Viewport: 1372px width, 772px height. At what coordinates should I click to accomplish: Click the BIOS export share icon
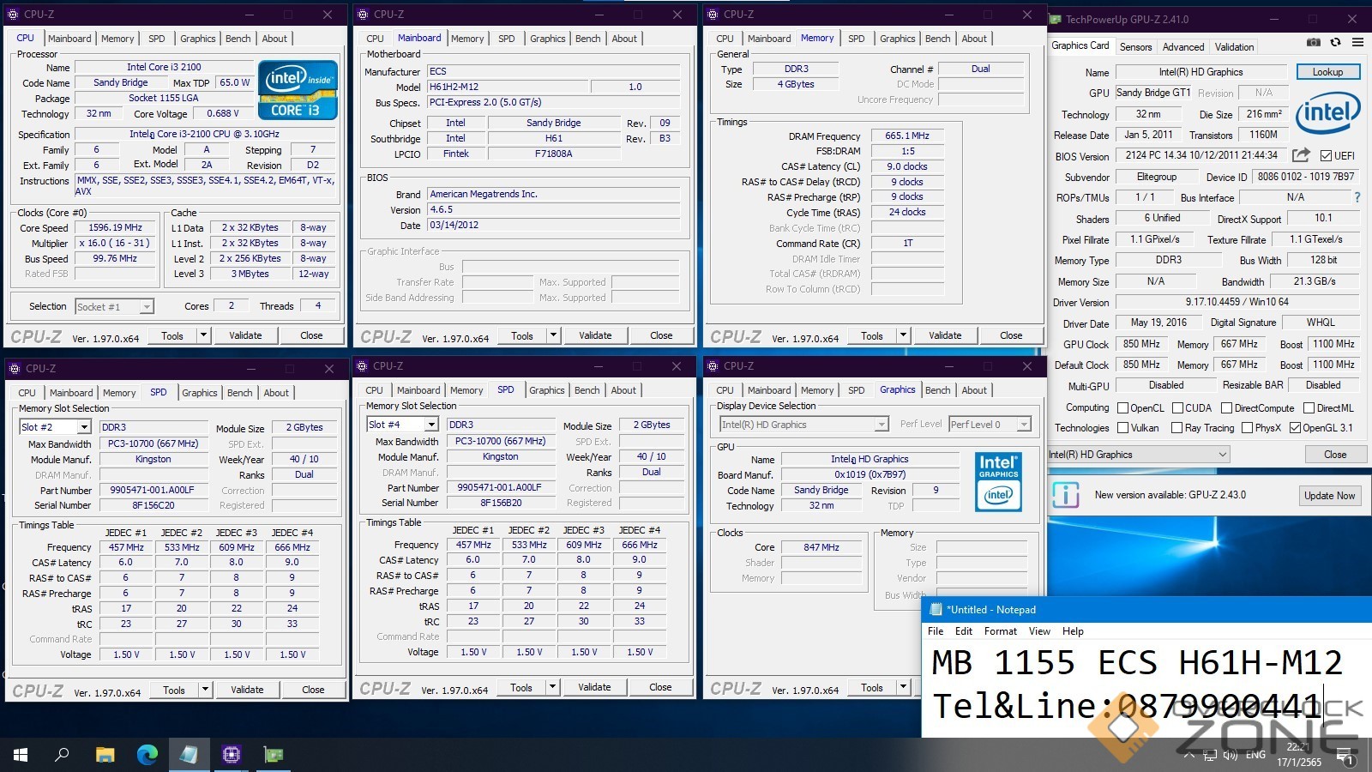point(1301,155)
